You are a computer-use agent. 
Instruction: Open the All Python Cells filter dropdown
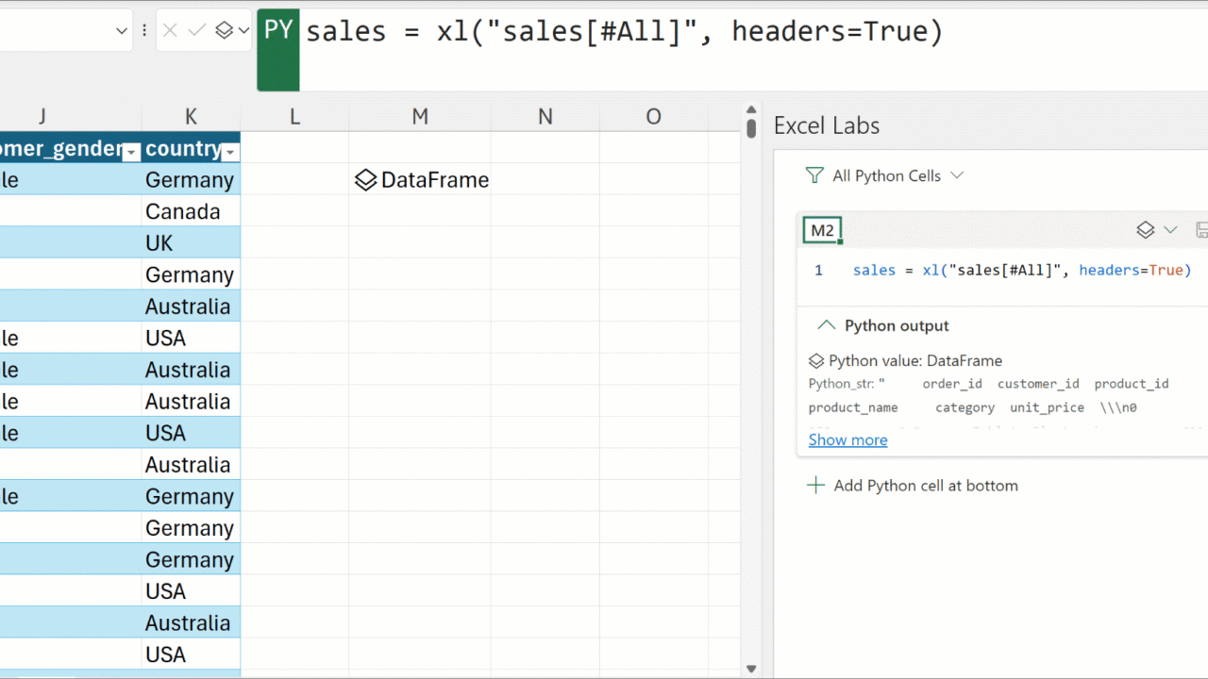coord(957,175)
